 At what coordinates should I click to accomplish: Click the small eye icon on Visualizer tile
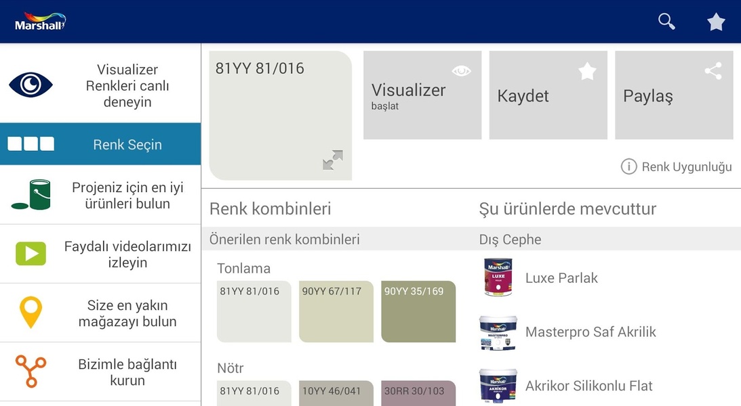[x=461, y=71]
